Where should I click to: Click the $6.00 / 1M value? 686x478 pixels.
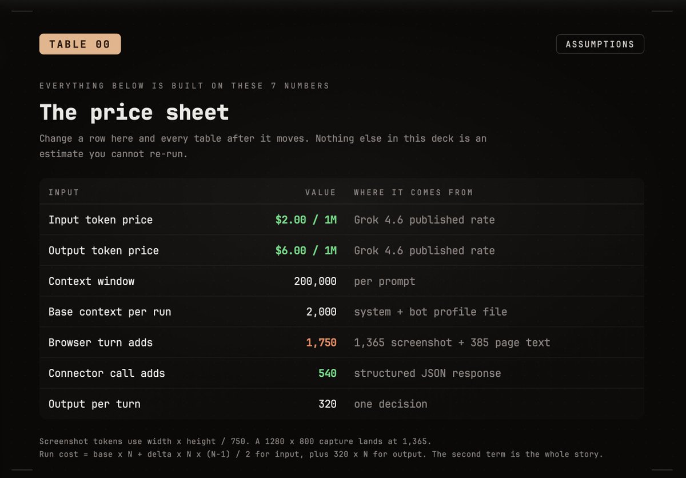(306, 250)
